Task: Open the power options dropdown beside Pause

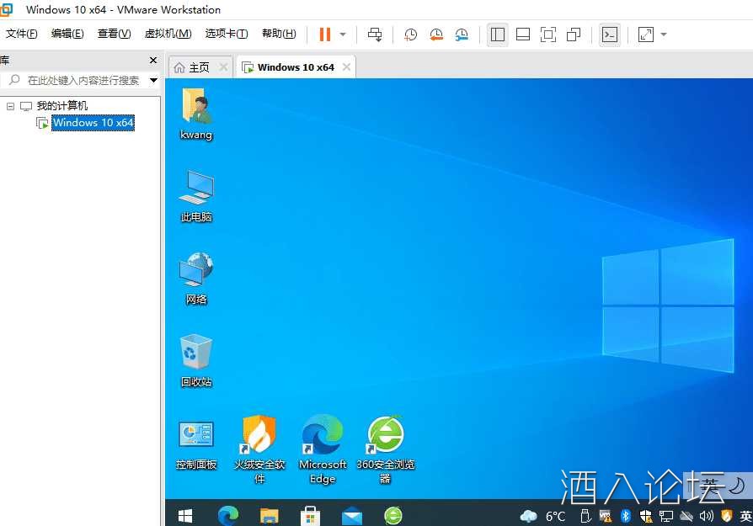Action: point(343,35)
